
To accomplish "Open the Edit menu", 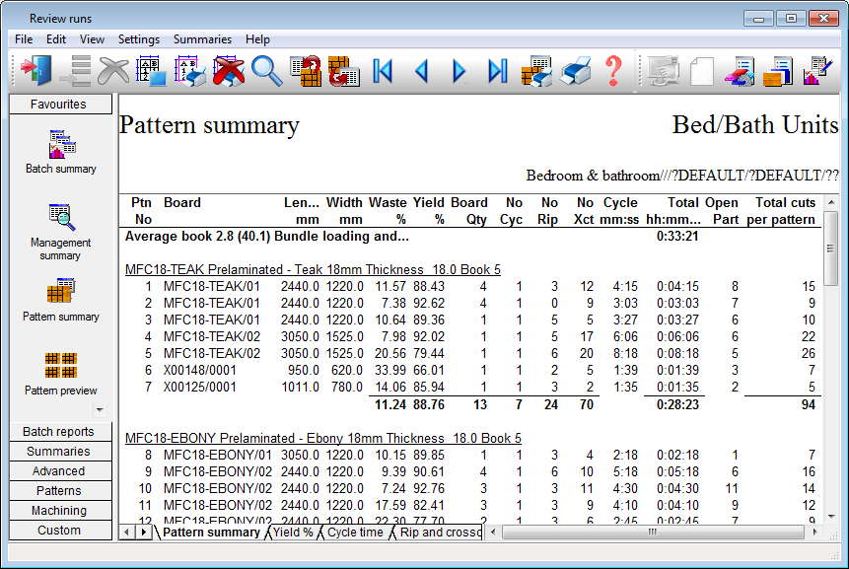I will (x=56, y=39).
